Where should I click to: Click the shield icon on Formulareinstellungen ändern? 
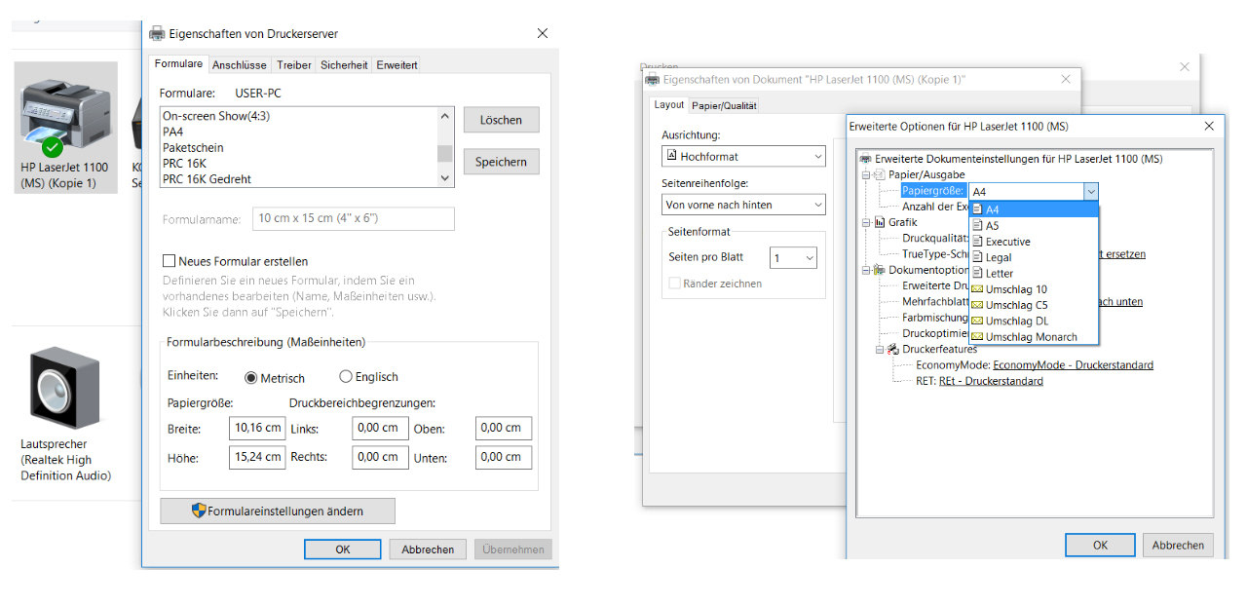coord(200,511)
